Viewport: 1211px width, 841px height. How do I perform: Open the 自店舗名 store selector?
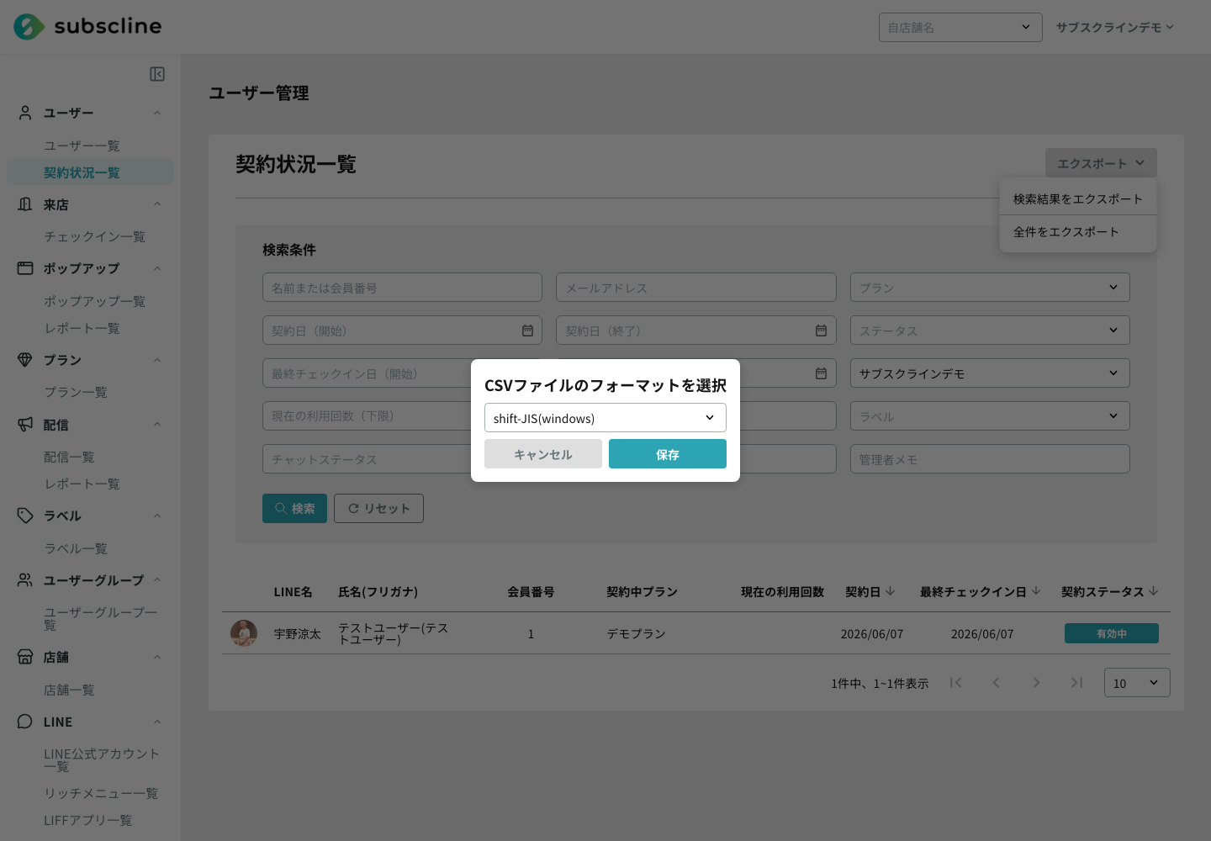point(960,27)
